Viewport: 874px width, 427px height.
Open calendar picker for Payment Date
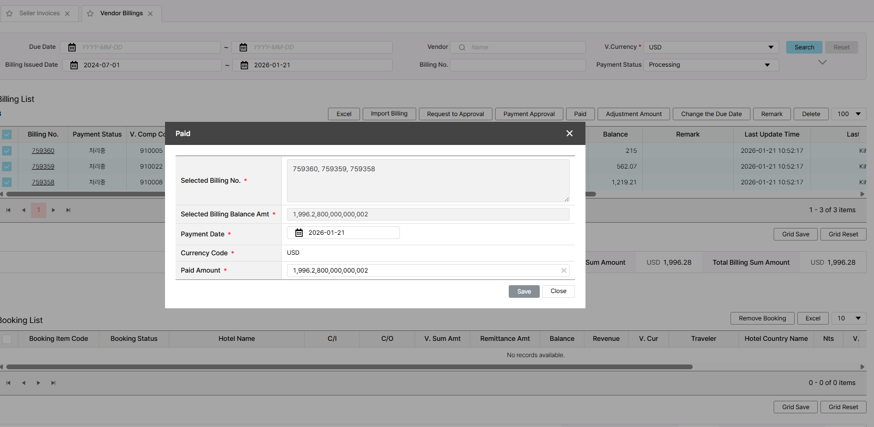(x=299, y=233)
